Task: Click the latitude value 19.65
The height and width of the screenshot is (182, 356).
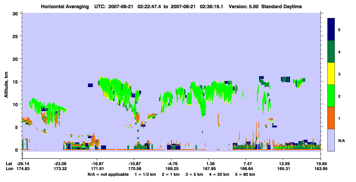Action: (320, 164)
